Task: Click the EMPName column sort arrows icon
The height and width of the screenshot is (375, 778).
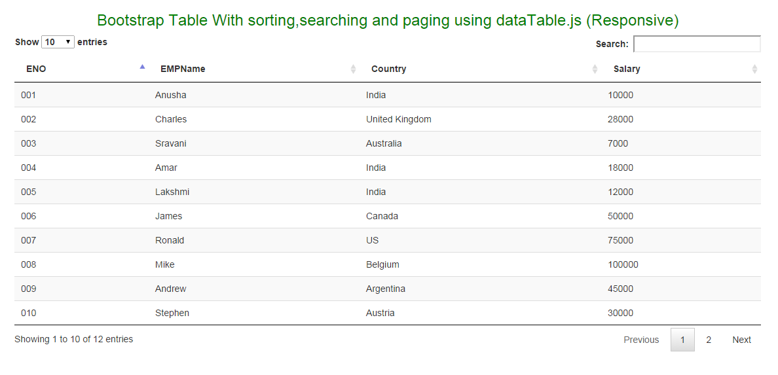Action: coord(353,69)
